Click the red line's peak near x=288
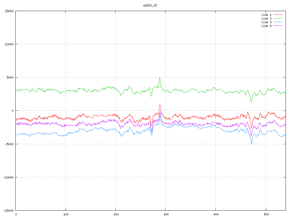 tap(160, 105)
